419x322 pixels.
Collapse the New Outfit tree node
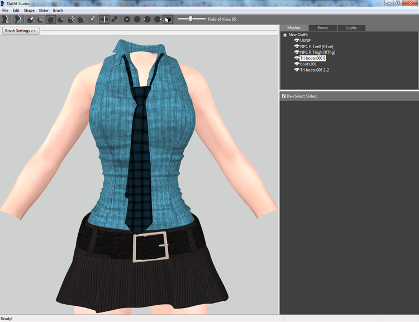click(285, 35)
